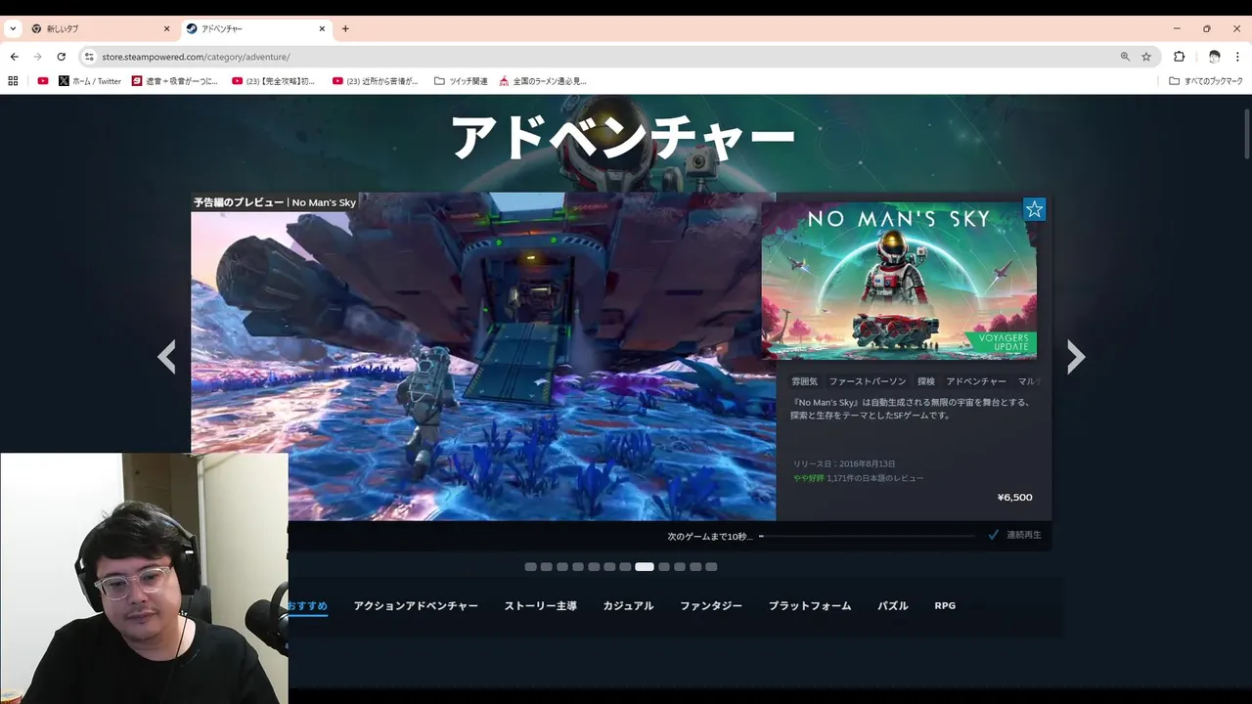The width and height of the screenshot is (1252, 704).
Task: Jump to the last carousel dot
Action: click(711, 567)
